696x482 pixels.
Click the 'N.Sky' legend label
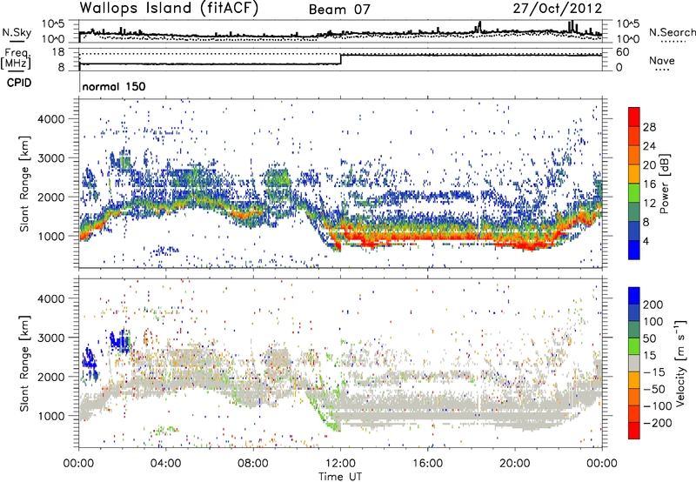pyautogui.click(x=17, y=32)
